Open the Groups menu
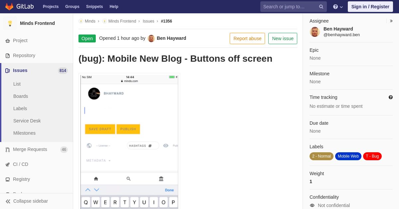This screenshot has width=399, height=209. [x=72, y=7]
